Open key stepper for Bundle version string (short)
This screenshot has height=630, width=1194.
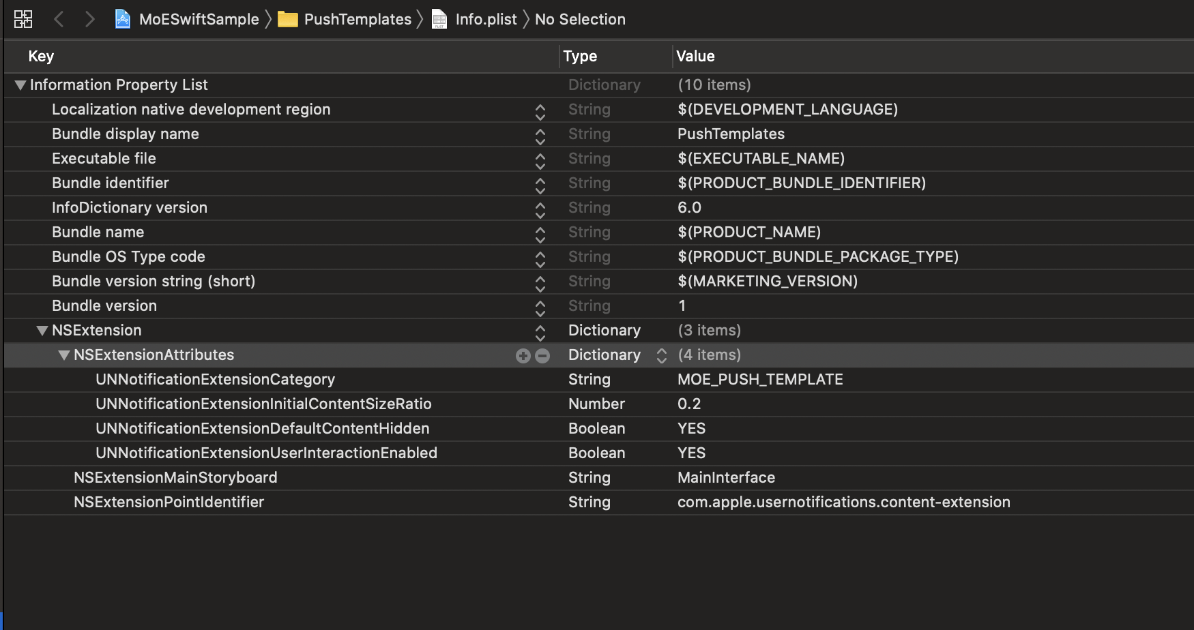click(540, 284)
